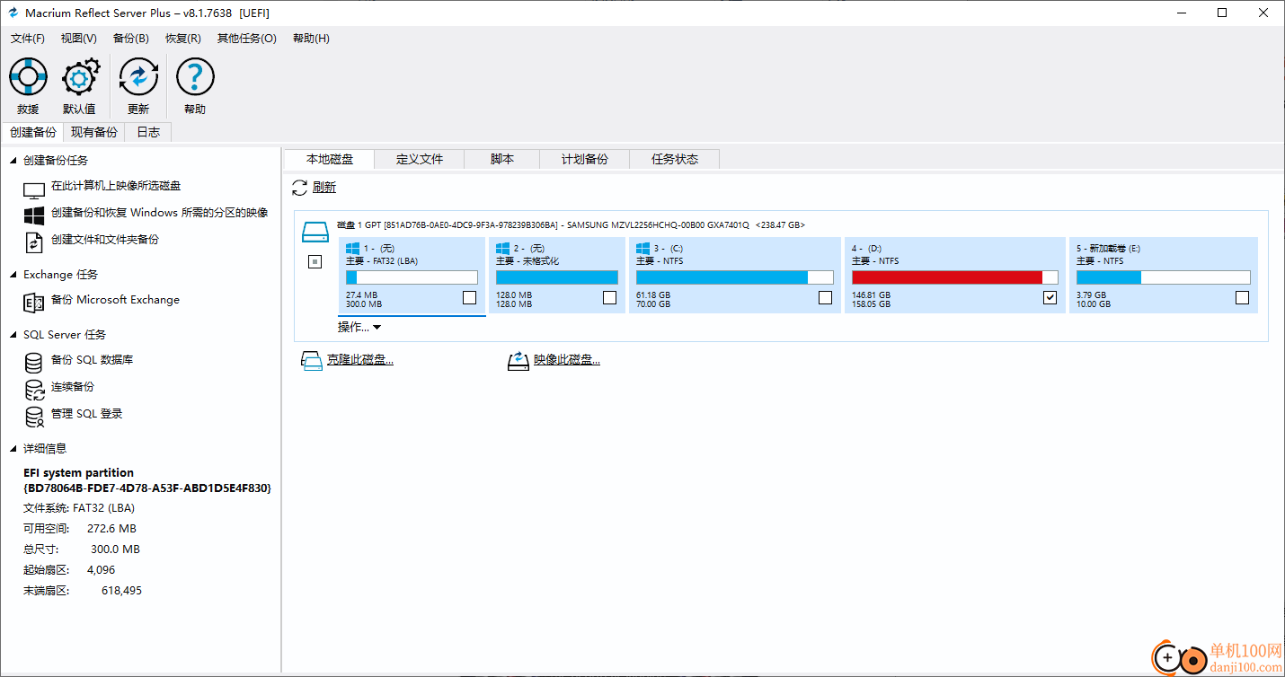Open the 帮助(H) menu
Image resolution: width=1285 pixels, height=677 pixels.
(311, 39)
